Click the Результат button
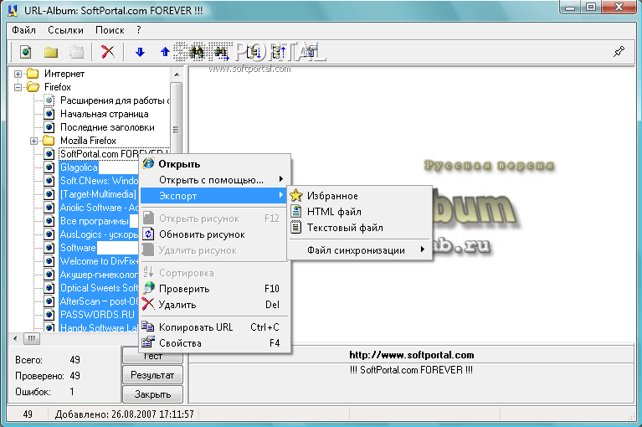The image size is (642, 427). pos(152,374)
